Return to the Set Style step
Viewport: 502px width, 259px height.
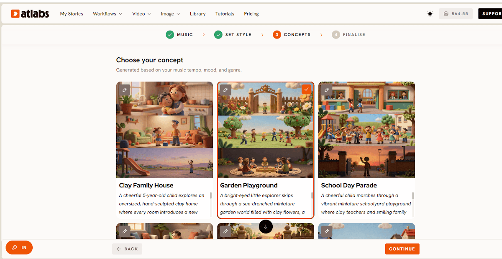233,35
